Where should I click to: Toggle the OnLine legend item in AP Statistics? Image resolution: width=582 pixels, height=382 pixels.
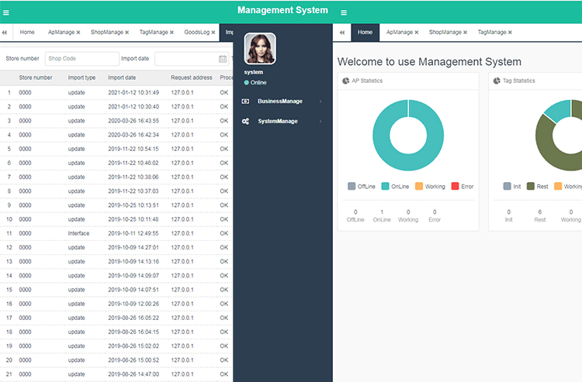pos(396,186)
